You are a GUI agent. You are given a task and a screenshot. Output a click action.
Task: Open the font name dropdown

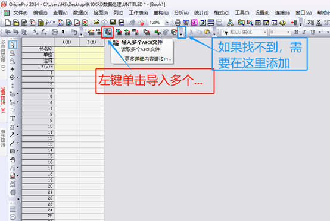pyautogui.click(x=265, y=32)
